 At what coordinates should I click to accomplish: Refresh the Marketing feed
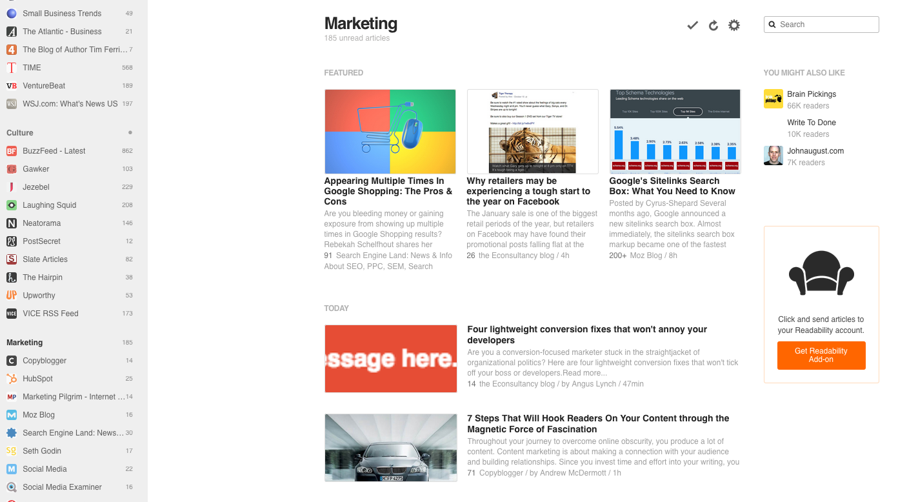[x=713, y=25]
